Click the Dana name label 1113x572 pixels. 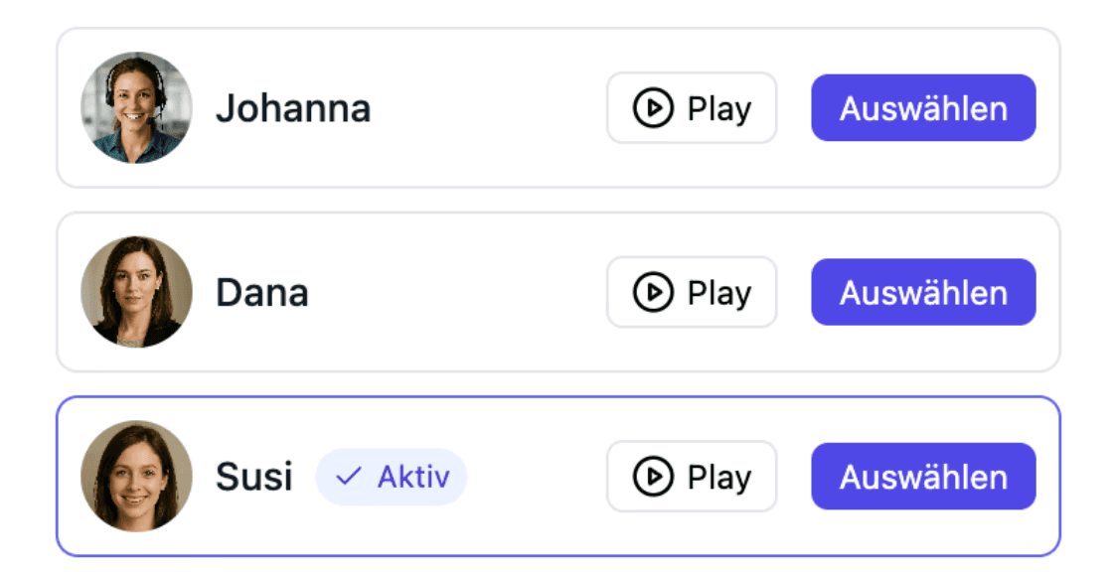pos(262,293)
